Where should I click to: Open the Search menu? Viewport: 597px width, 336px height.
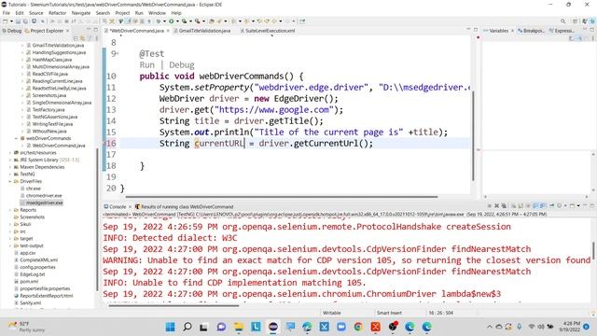[x=103, y=13]
